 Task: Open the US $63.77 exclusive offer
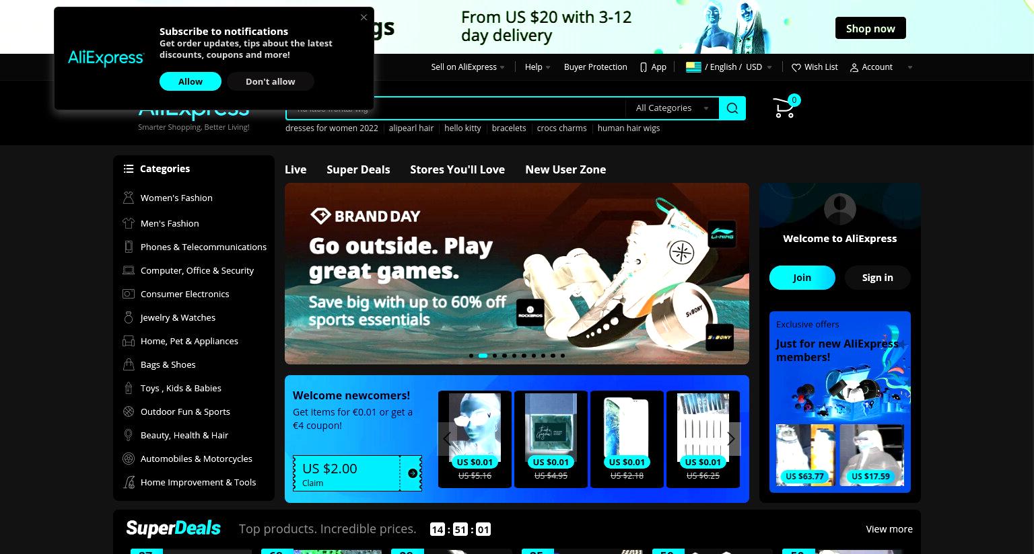[805, 455]
